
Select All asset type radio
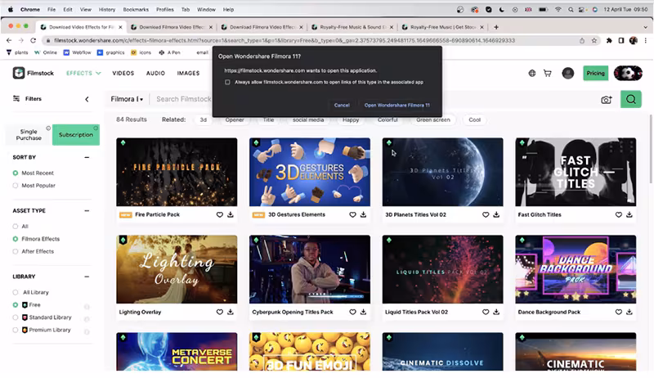[x=16, y=226]
